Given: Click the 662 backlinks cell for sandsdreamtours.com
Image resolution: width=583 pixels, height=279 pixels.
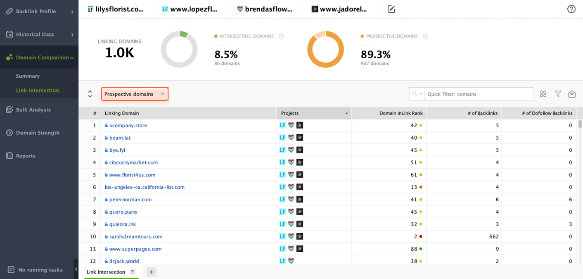Looking at the screenshot, I should click(x=464, y=237).
